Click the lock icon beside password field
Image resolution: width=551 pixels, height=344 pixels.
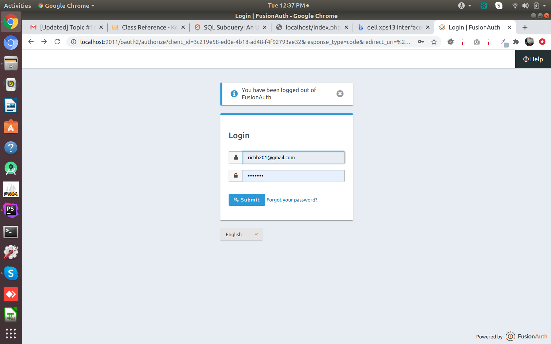click(235, 176)
